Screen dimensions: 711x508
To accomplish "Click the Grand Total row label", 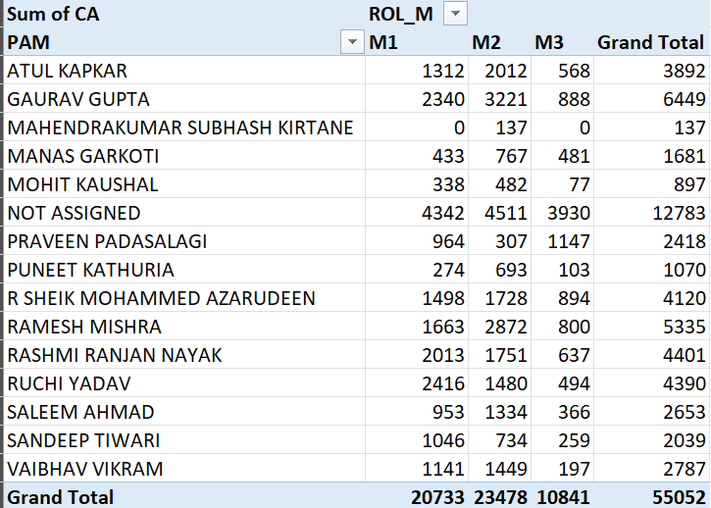I will tap(61, 497).
